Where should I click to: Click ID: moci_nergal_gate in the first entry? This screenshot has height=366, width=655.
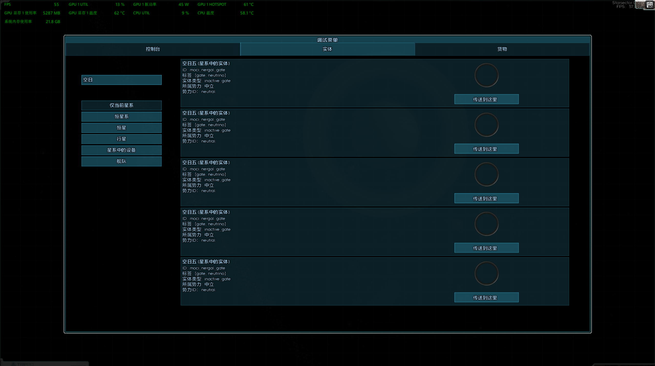(x=204, y=70)
